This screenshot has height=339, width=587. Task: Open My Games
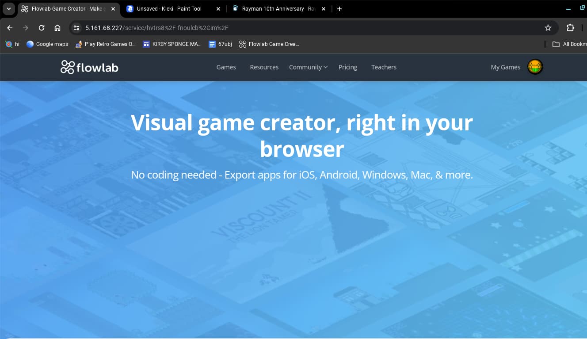coord(505,67)
